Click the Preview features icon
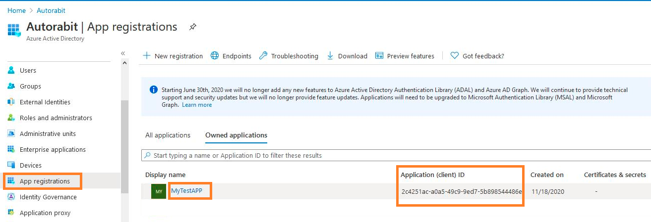The image size is (651, 222). (x=379, y=56)
